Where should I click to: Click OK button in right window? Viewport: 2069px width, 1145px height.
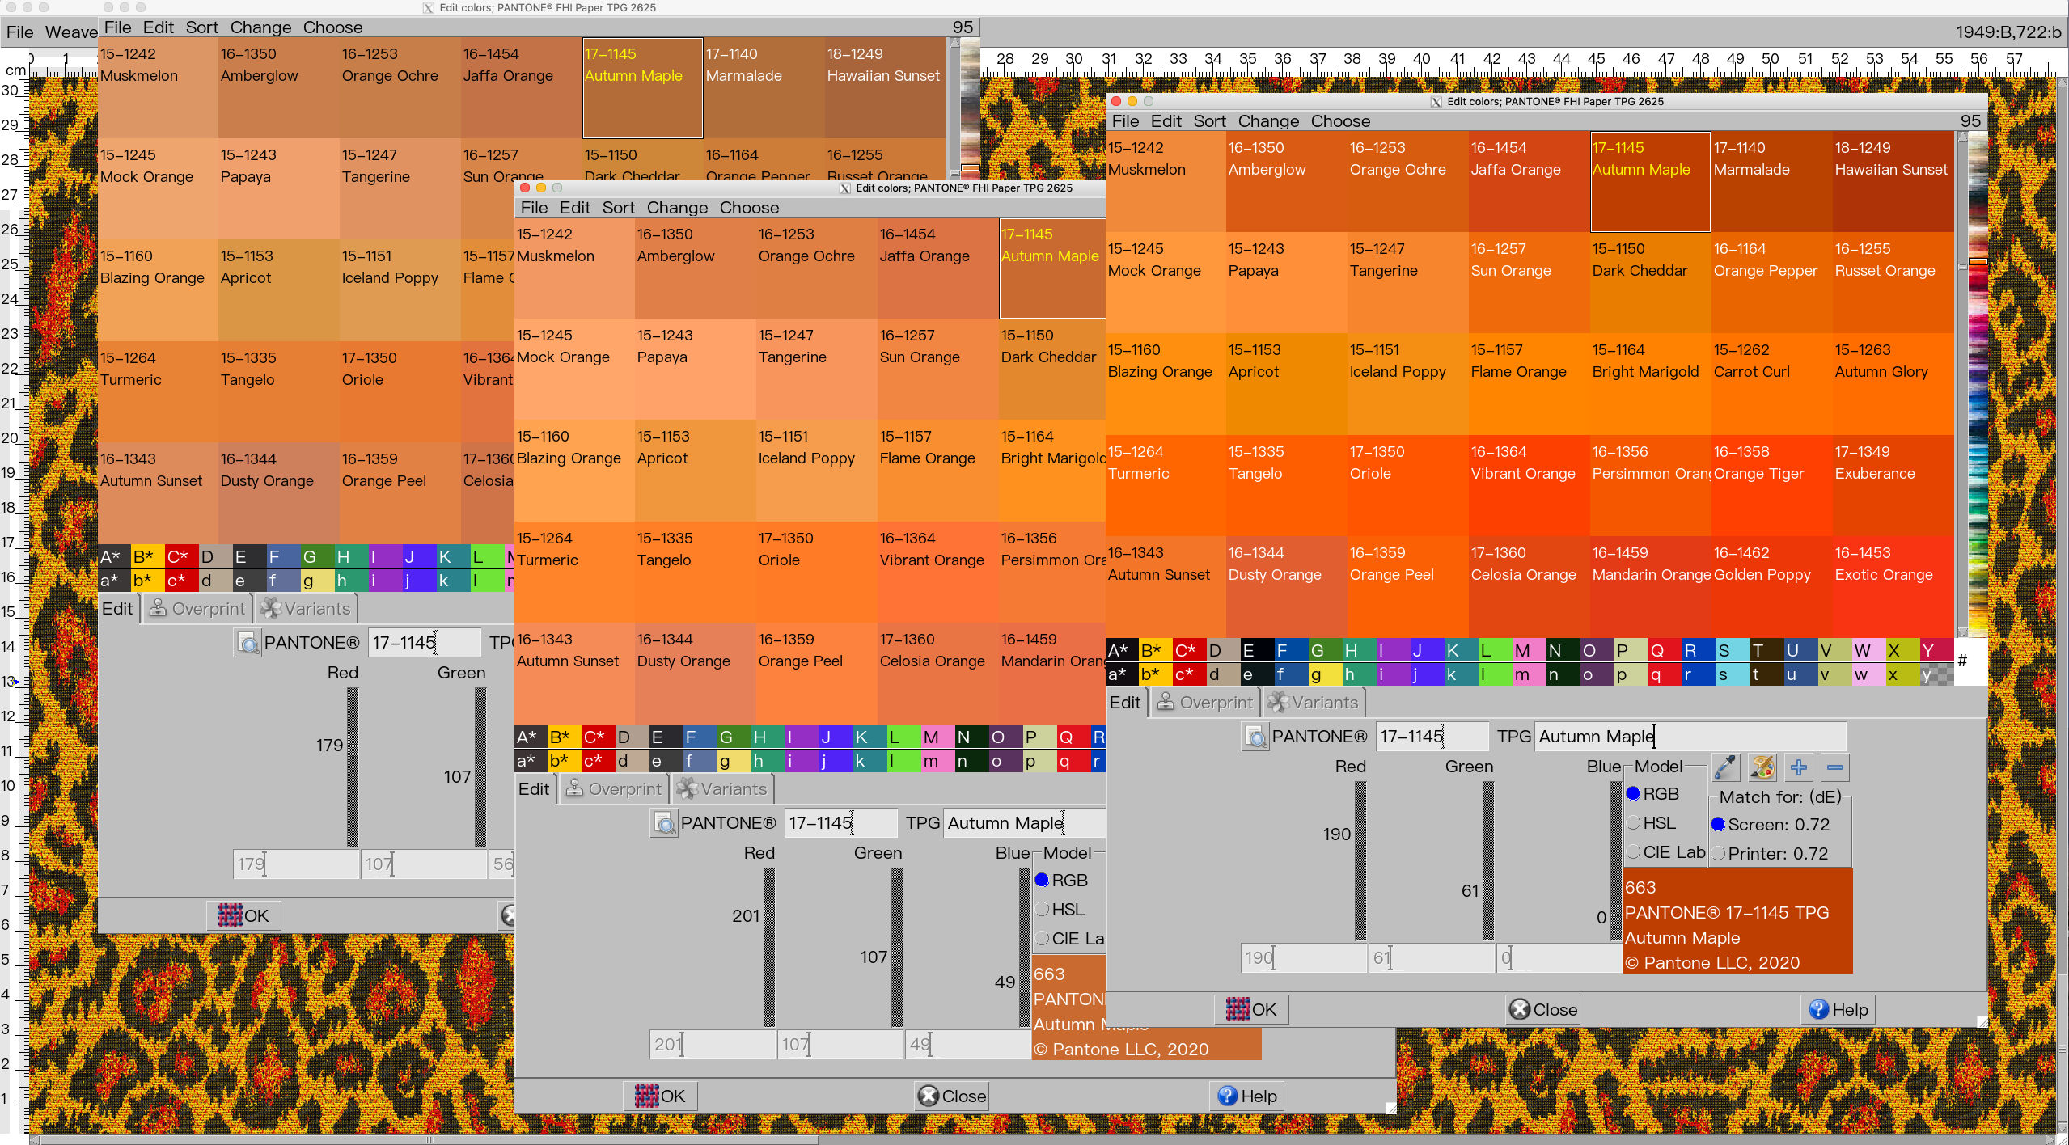pos(1251,1009)
